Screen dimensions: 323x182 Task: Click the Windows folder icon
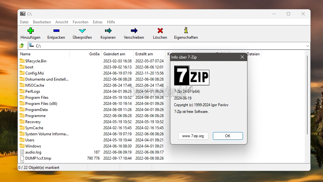click(22, 146)
